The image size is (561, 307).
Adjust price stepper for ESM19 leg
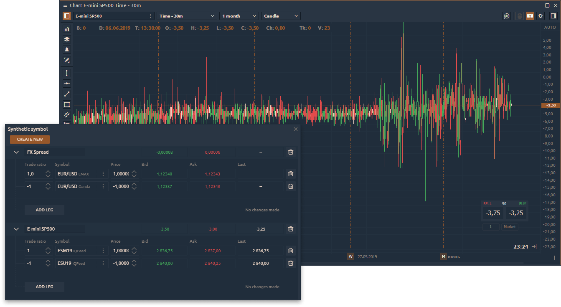134,251
